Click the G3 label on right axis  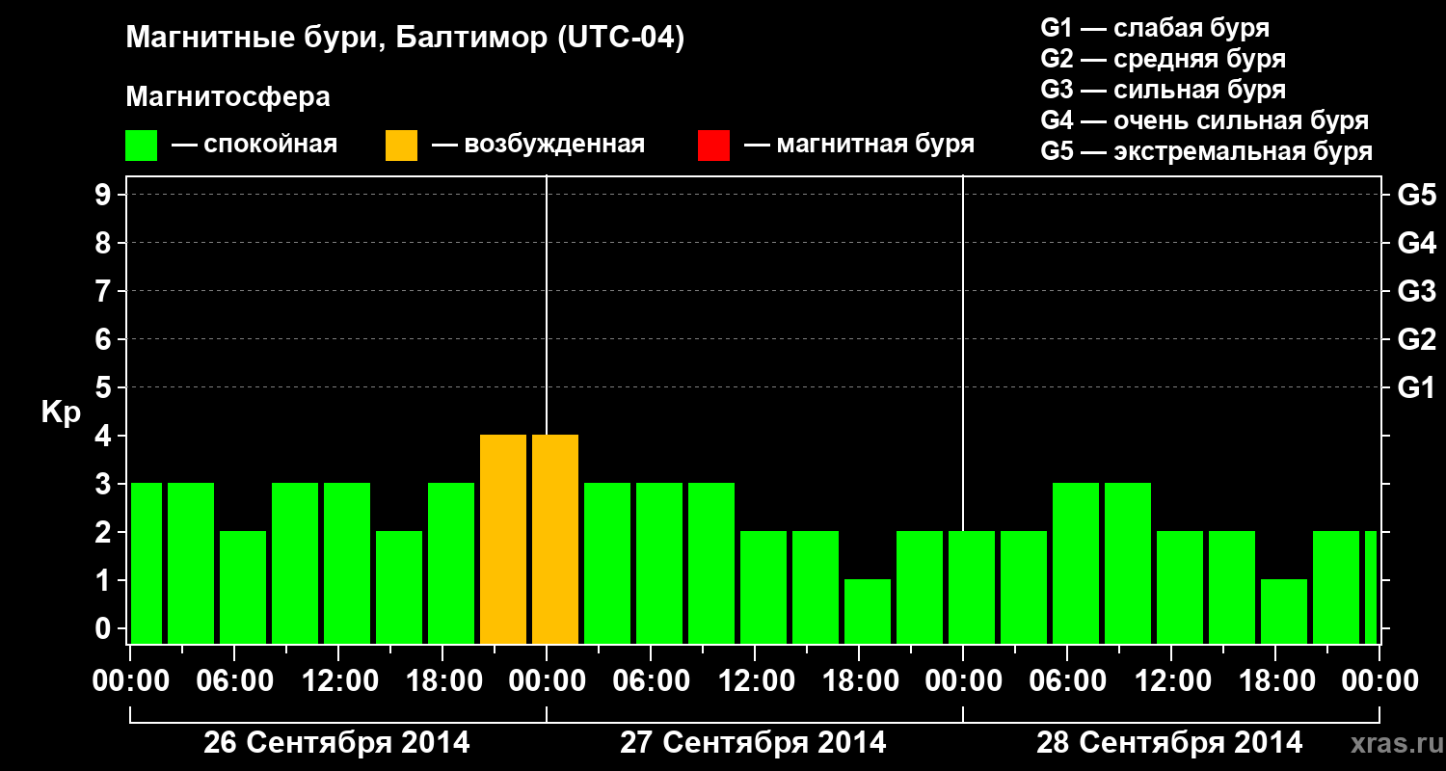(1416, 291)
